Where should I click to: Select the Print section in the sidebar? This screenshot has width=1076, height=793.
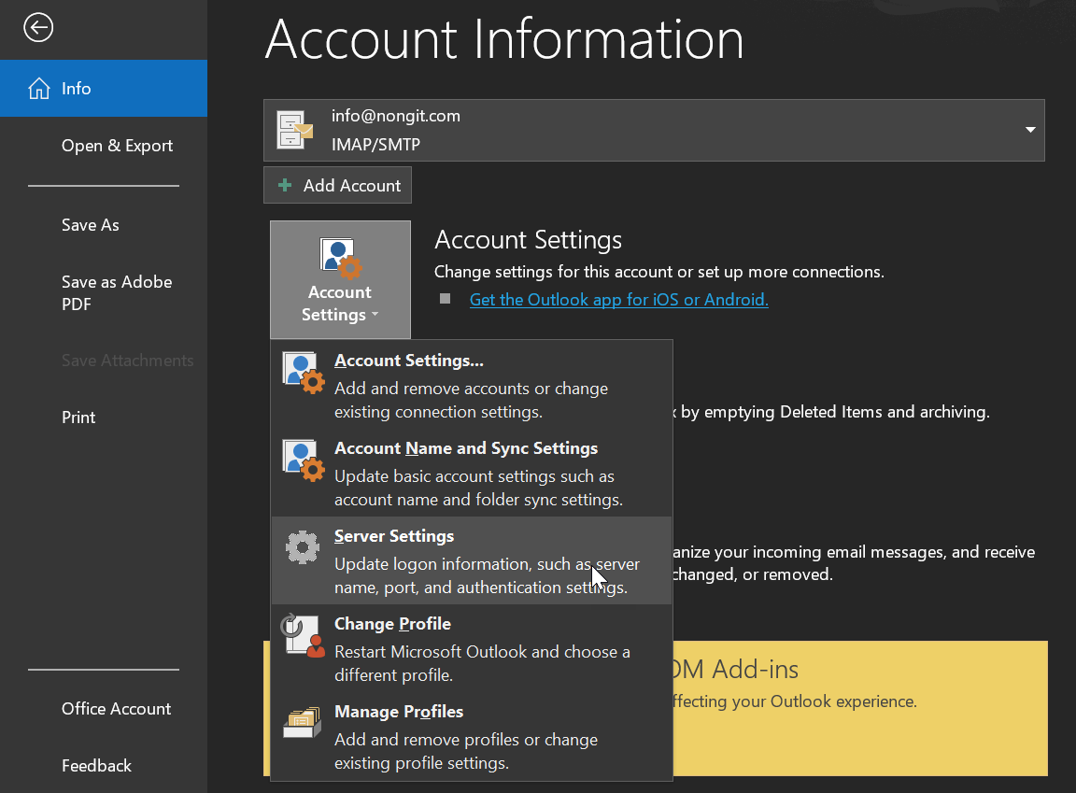click(78, 418)
